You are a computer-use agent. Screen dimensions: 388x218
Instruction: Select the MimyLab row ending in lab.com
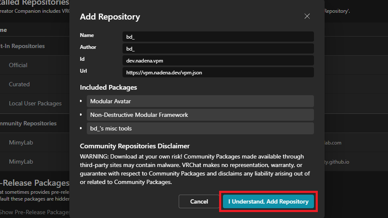(x=21, y=143)
